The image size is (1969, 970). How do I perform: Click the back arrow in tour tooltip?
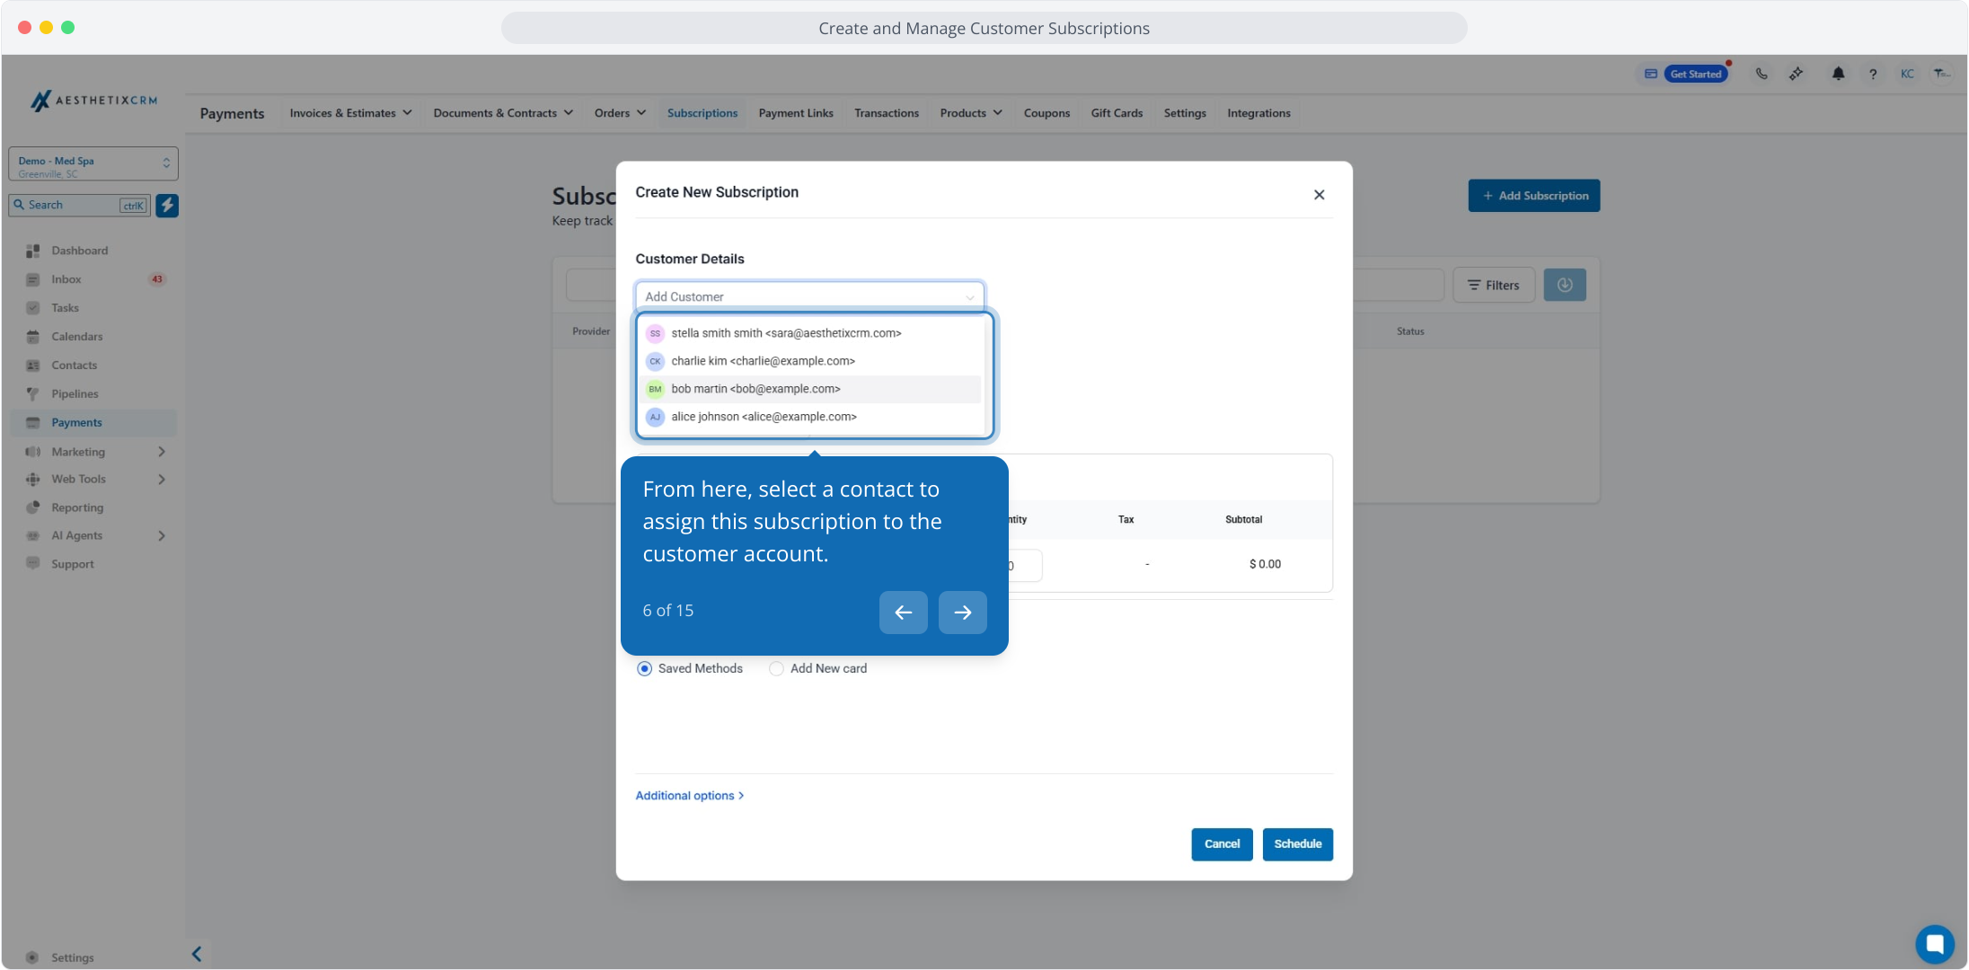903,613
